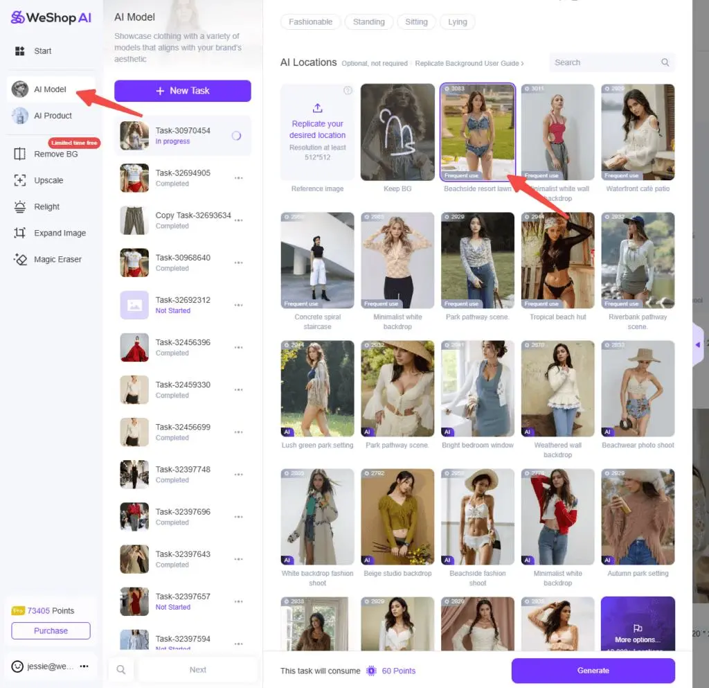Select the AI Model avatar icon
709x688 pixels.
click(x=20, y=89)
